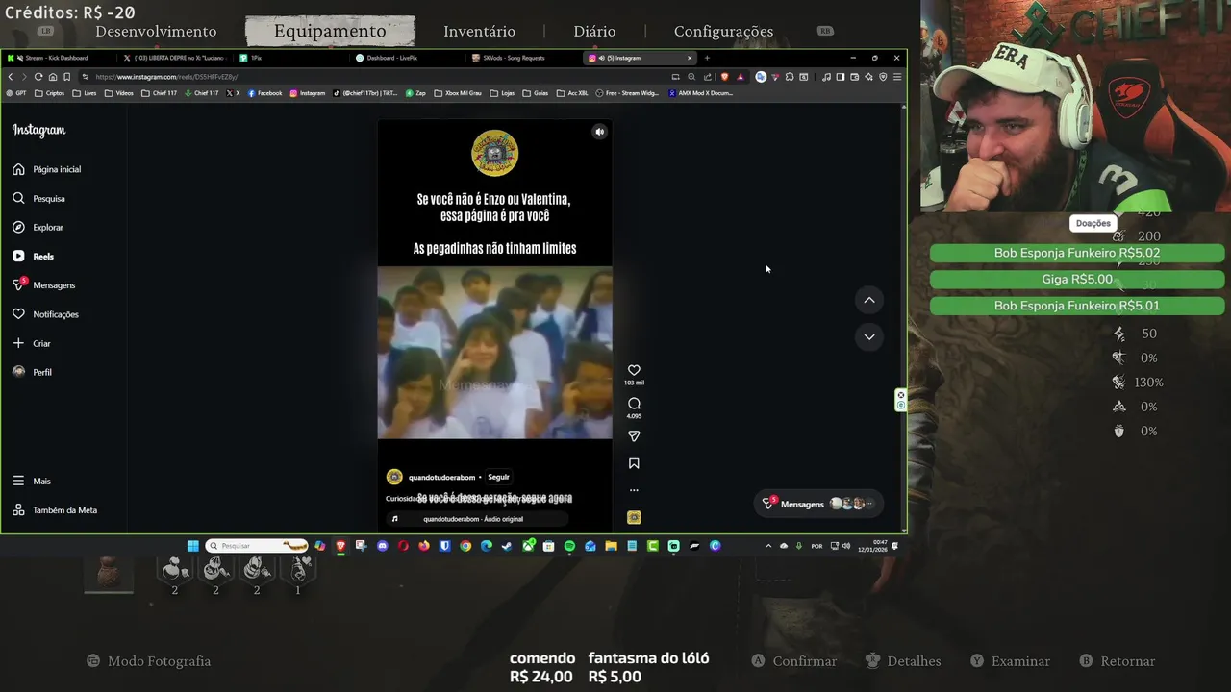This screenshot has width=1231, height=692.
Task: Go to next reel (down chevron)
Action: 869,336
